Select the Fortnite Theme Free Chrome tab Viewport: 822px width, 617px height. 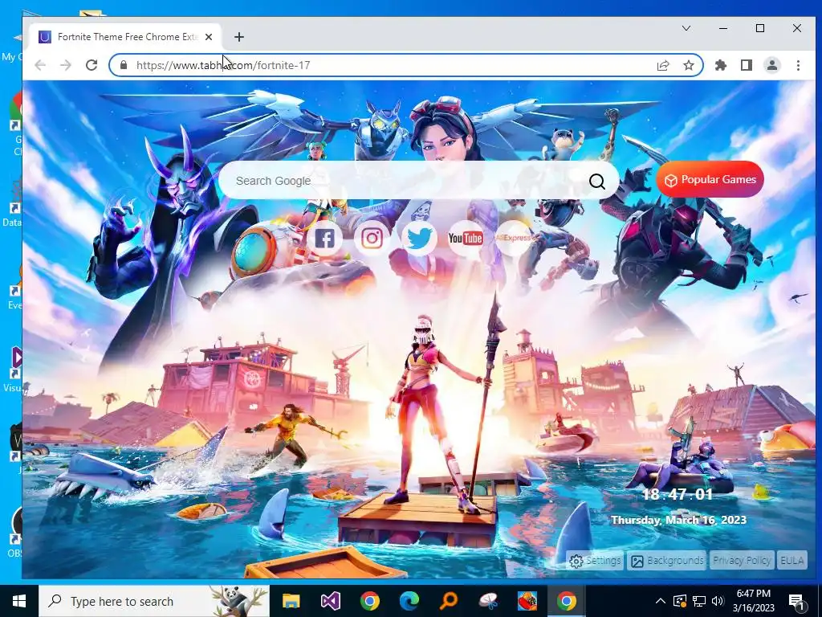click(x=126, y=37)
